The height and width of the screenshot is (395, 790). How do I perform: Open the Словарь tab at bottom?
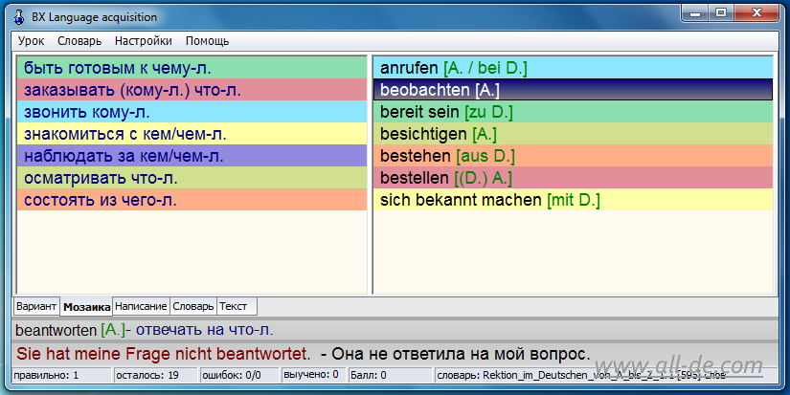(193, 306)
